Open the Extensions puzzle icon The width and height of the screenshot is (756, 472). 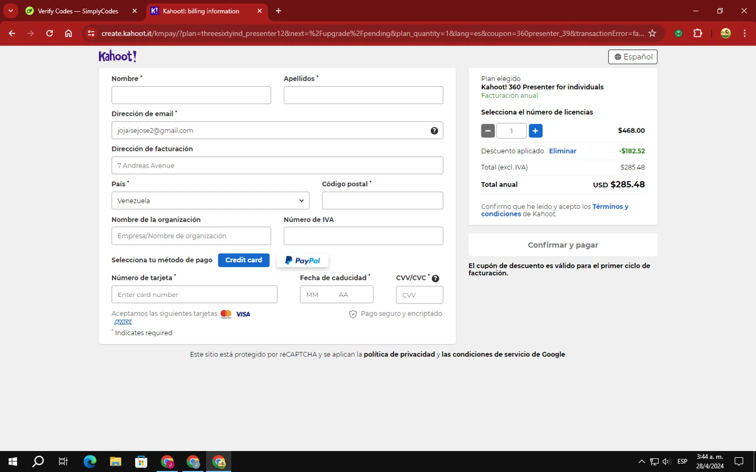pyautogui.click(x=698, y=33)
